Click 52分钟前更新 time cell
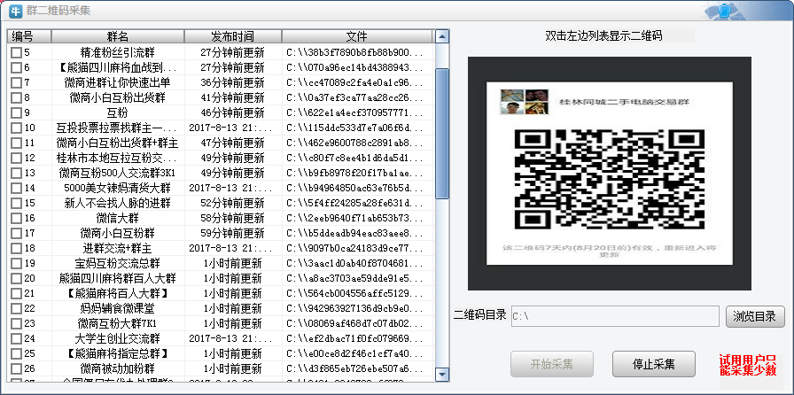 point(232,203)
